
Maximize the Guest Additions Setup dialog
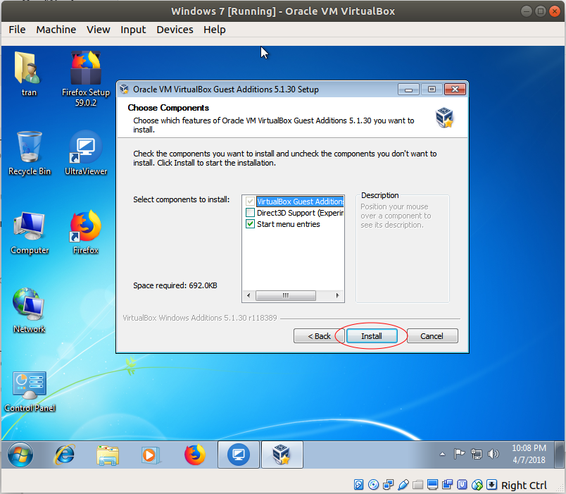pyautogui.click(x=432, y=89)
